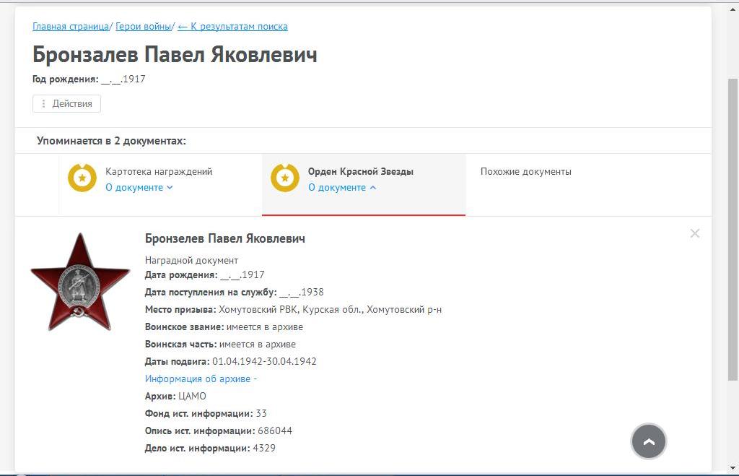
Task: Close the award details panel with X
Action: click(694, 233)
